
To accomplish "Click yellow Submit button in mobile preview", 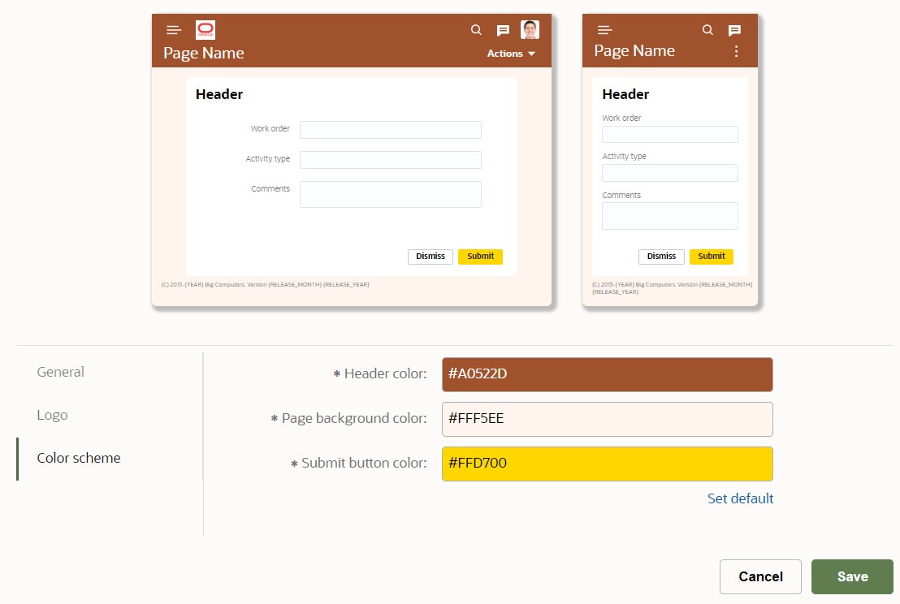I will (x=712, y=257).
